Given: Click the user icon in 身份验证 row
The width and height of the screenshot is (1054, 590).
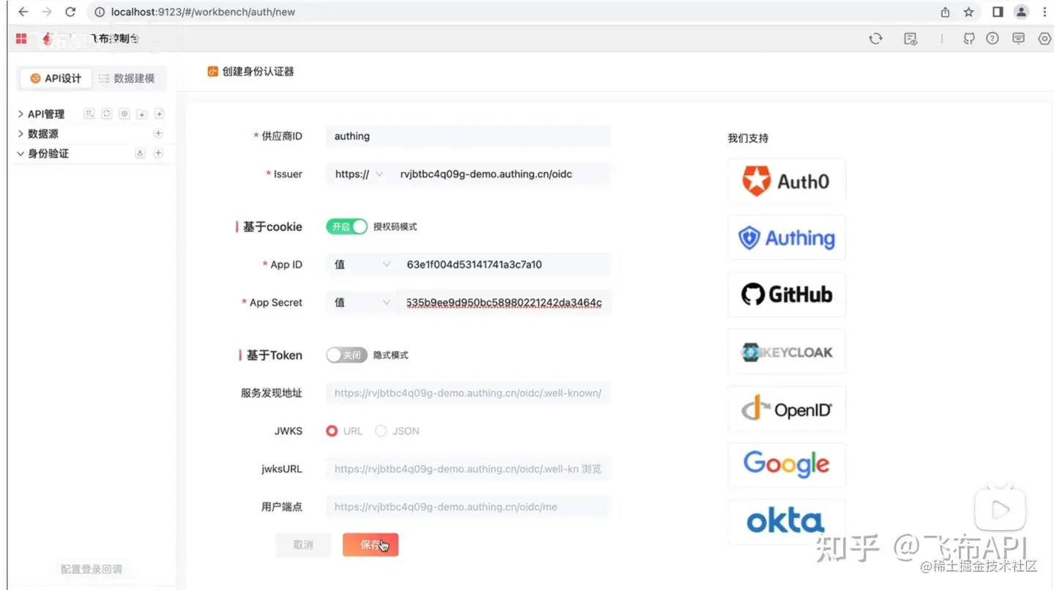Looking at the screenshot, I should pos(141,153).
